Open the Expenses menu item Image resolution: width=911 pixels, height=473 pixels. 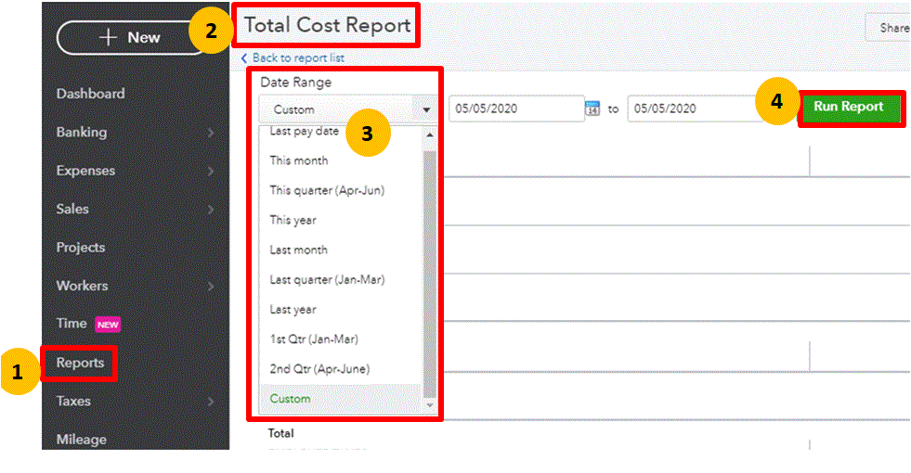coord(85,171)
